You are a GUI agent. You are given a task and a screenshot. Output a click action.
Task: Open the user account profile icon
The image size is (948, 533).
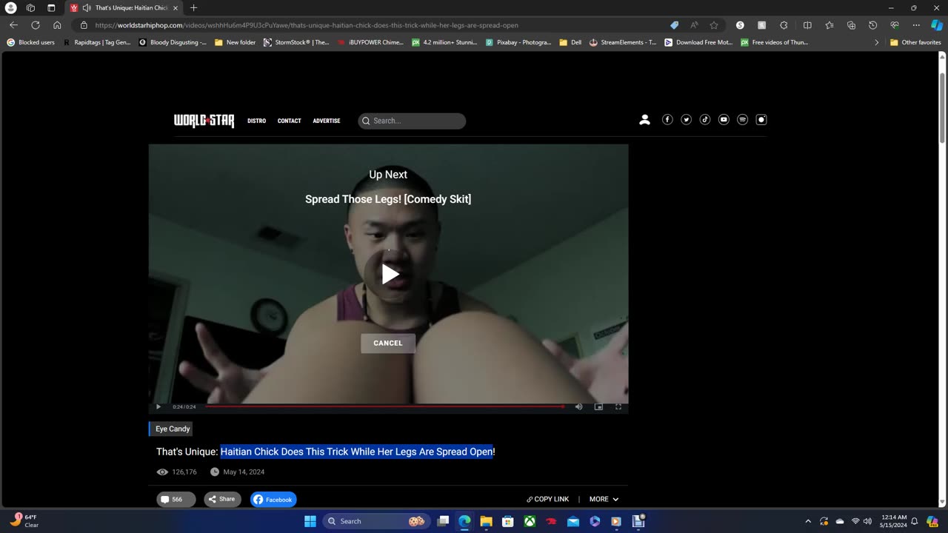tap(644, 120)
